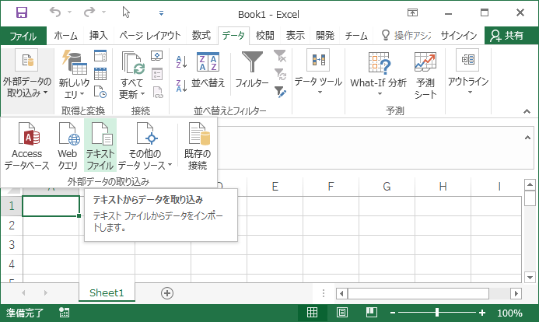Open the 並べ替え sort dialog
The width and height of the screenshot is (539, 322).
click(x=208, y=71)
